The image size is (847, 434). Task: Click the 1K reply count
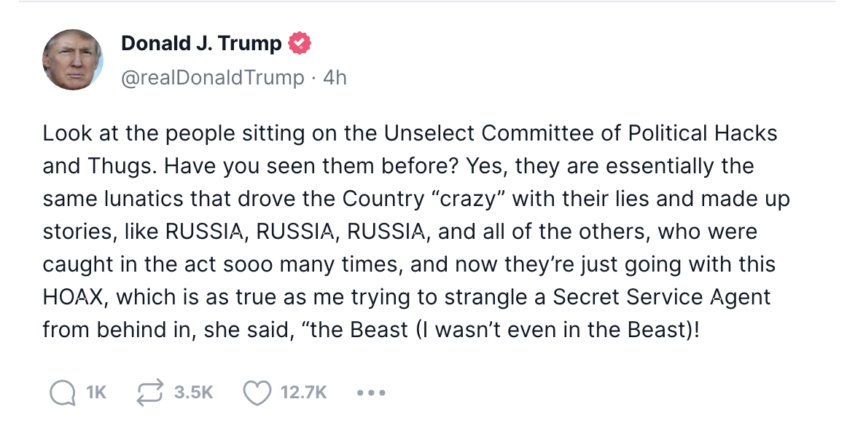pos(96,393)
